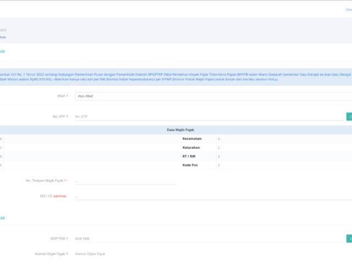Image resolution: width=352 pixels, height=264 pixels.
Task: Click the Alamat Objek Pajak label
Action: click(x=50, y=254)
